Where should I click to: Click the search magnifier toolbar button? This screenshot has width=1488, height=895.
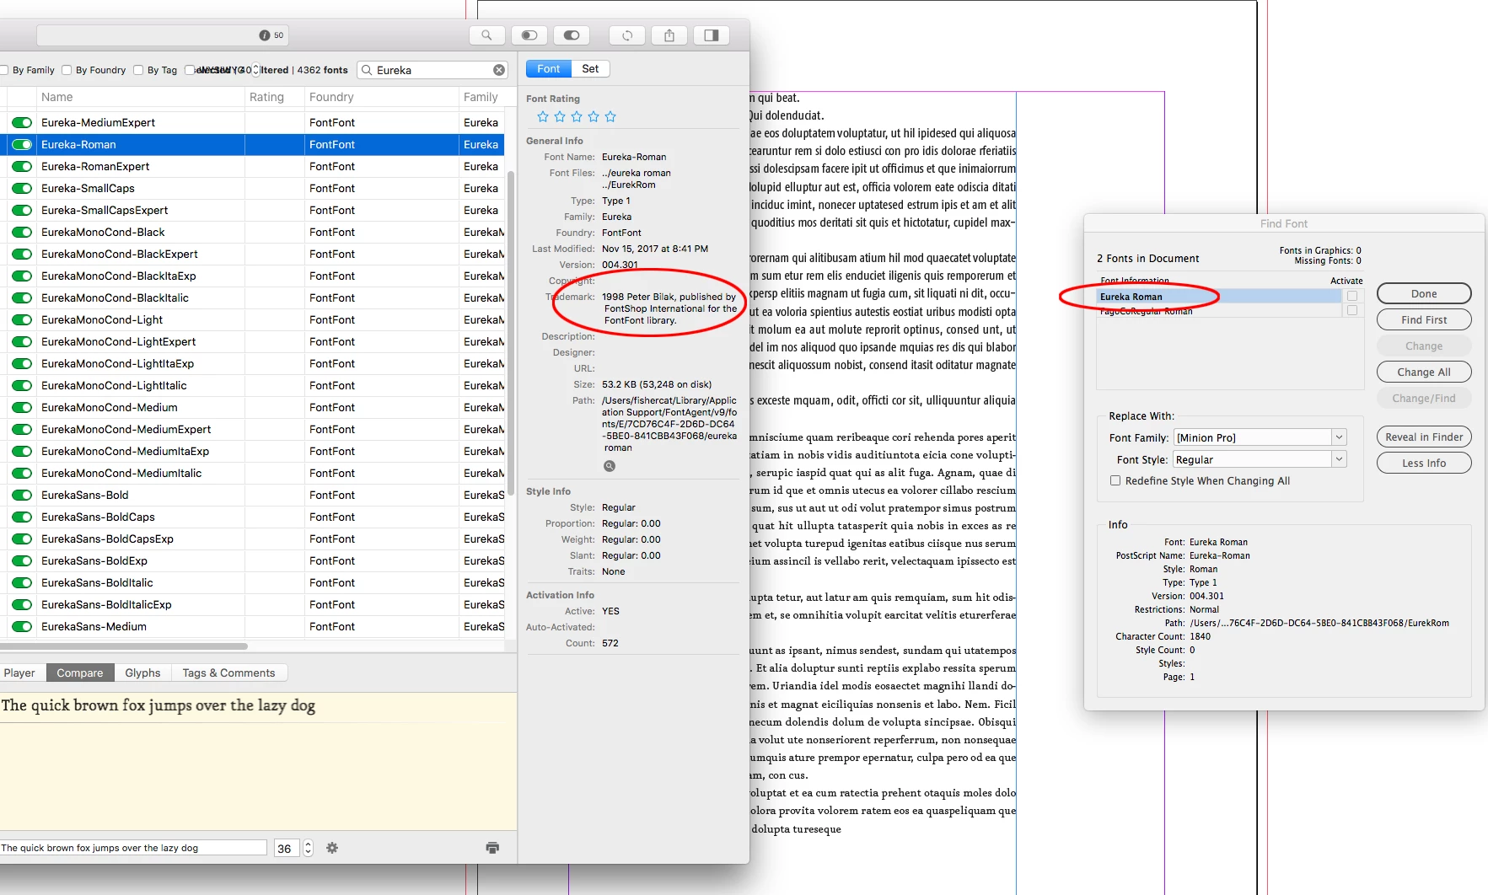pos(486,35)
